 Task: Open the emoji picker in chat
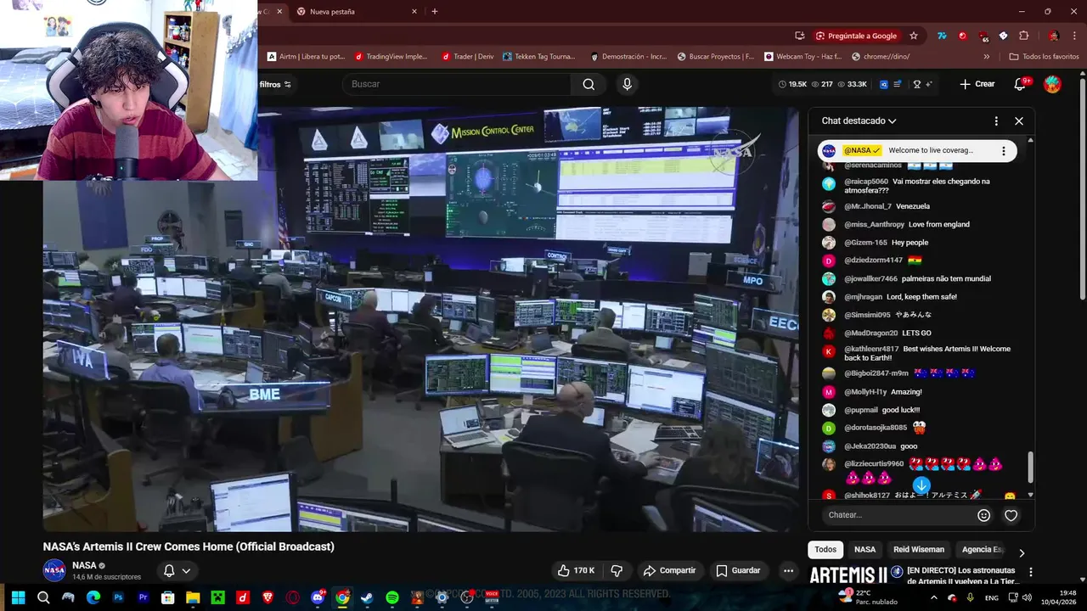coord(984,515)
